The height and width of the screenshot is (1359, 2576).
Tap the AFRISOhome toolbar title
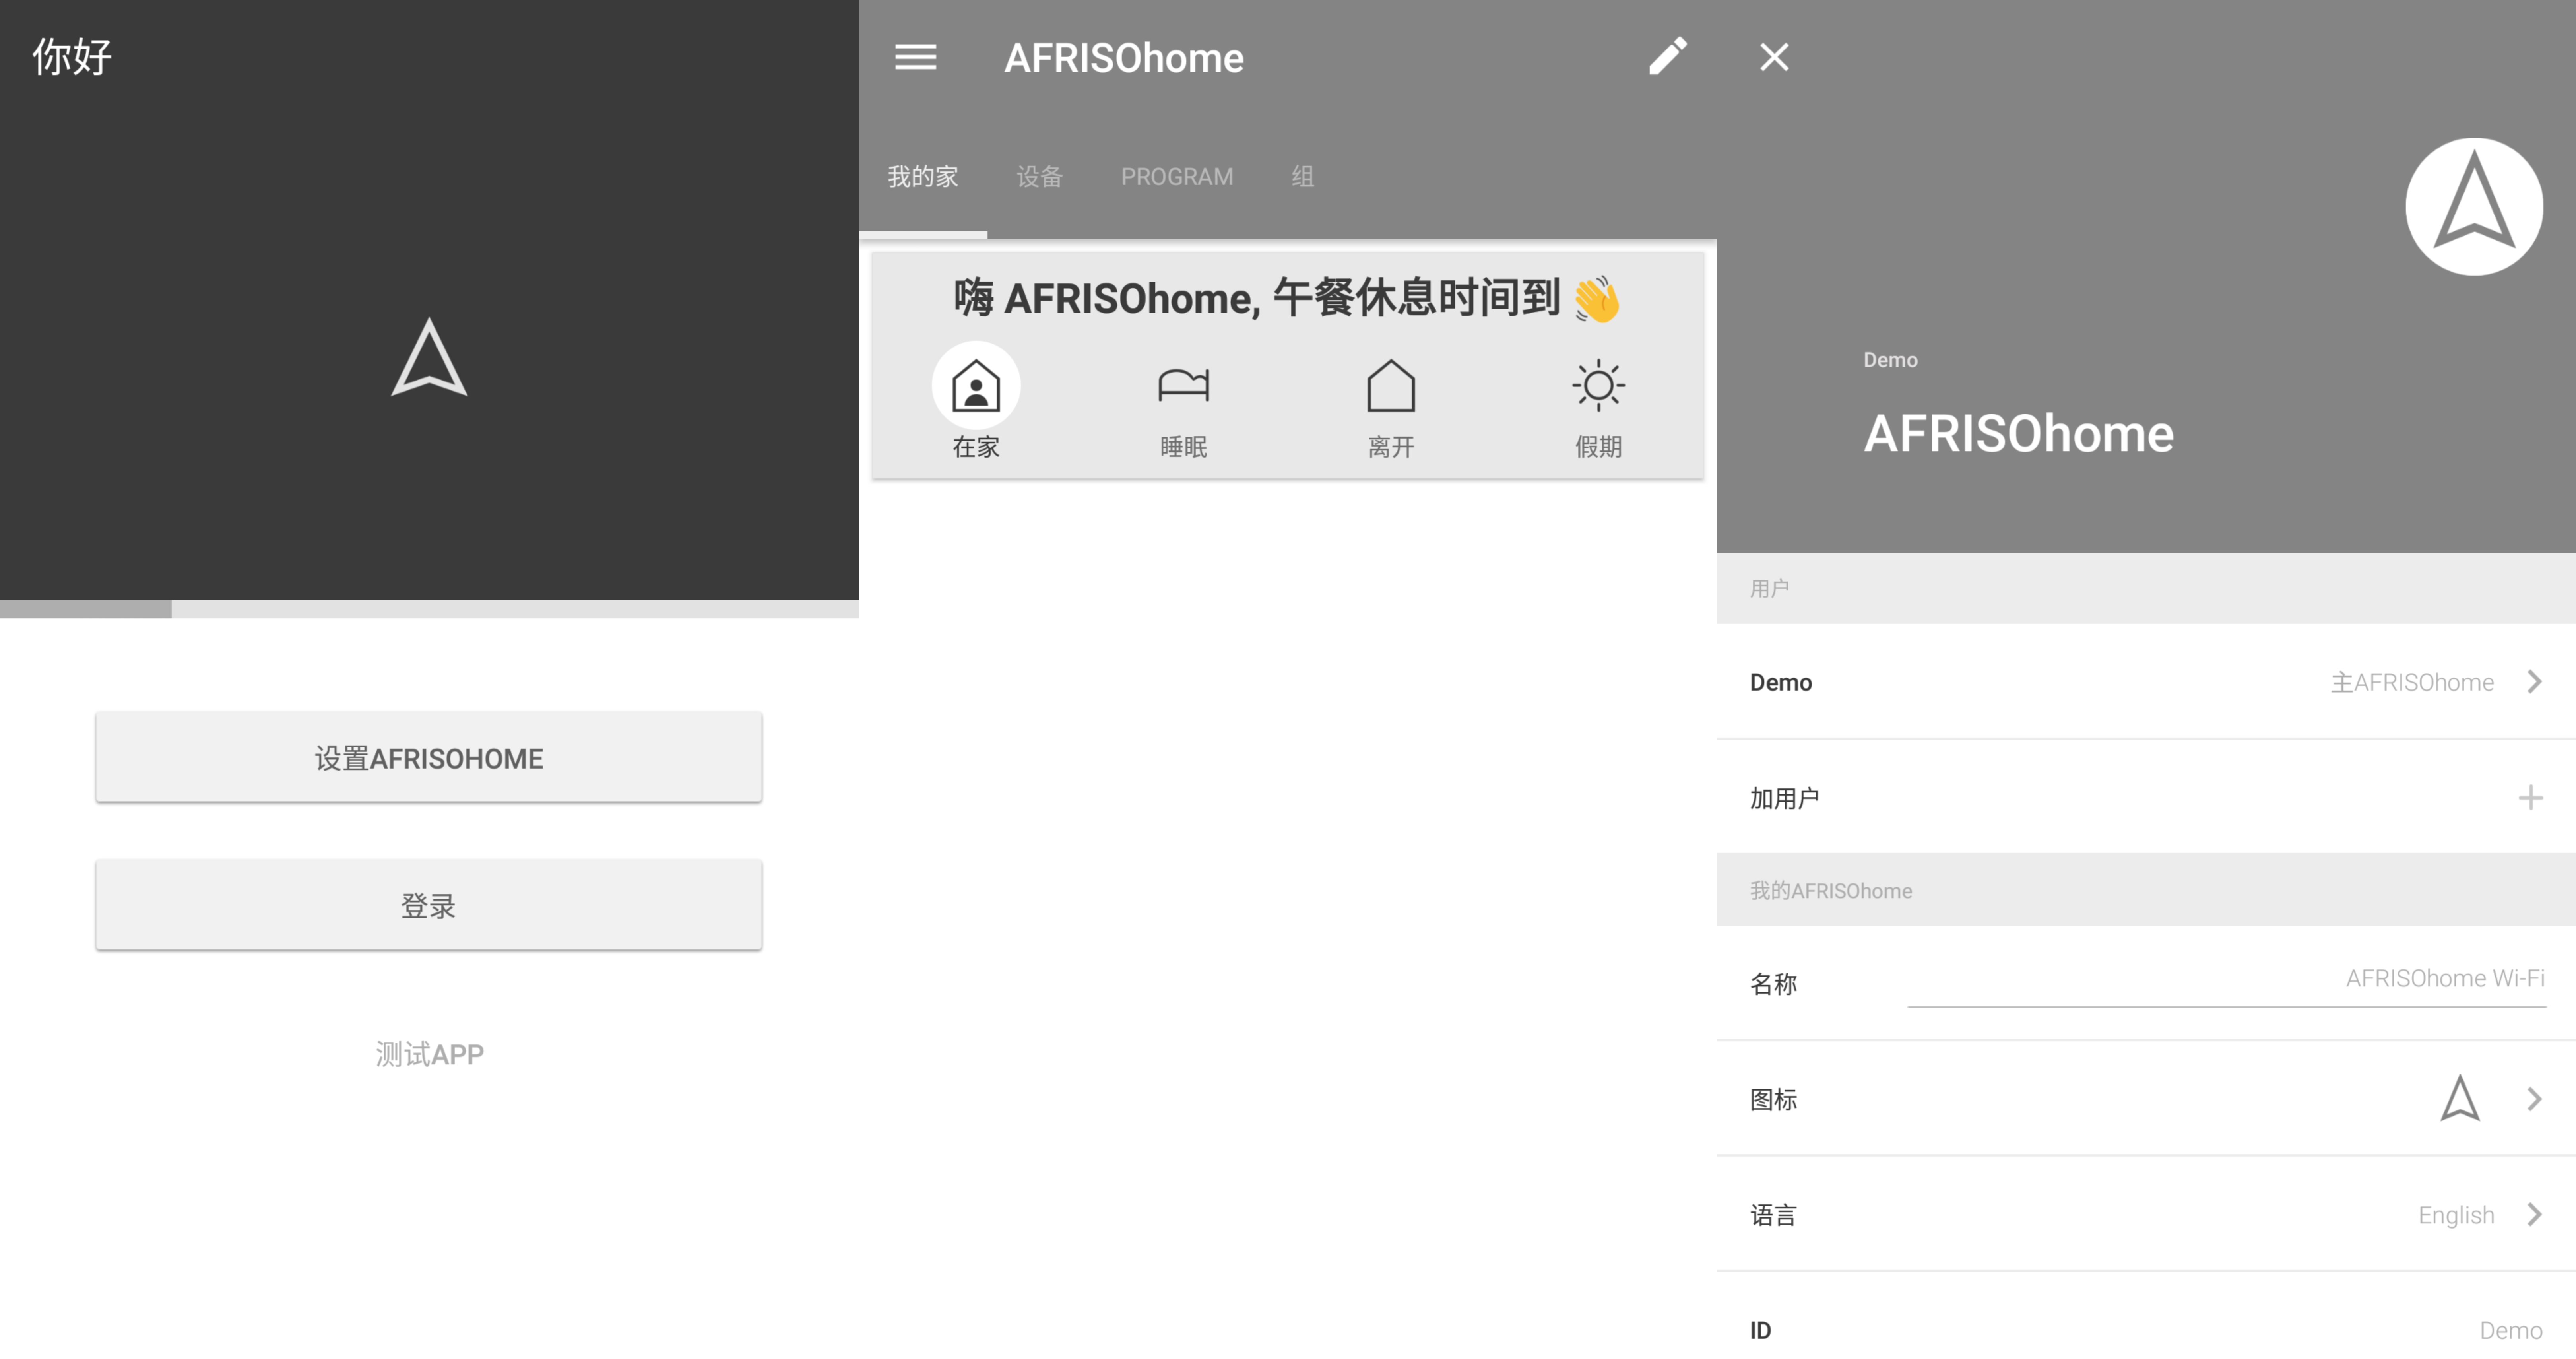[1124, 58]
